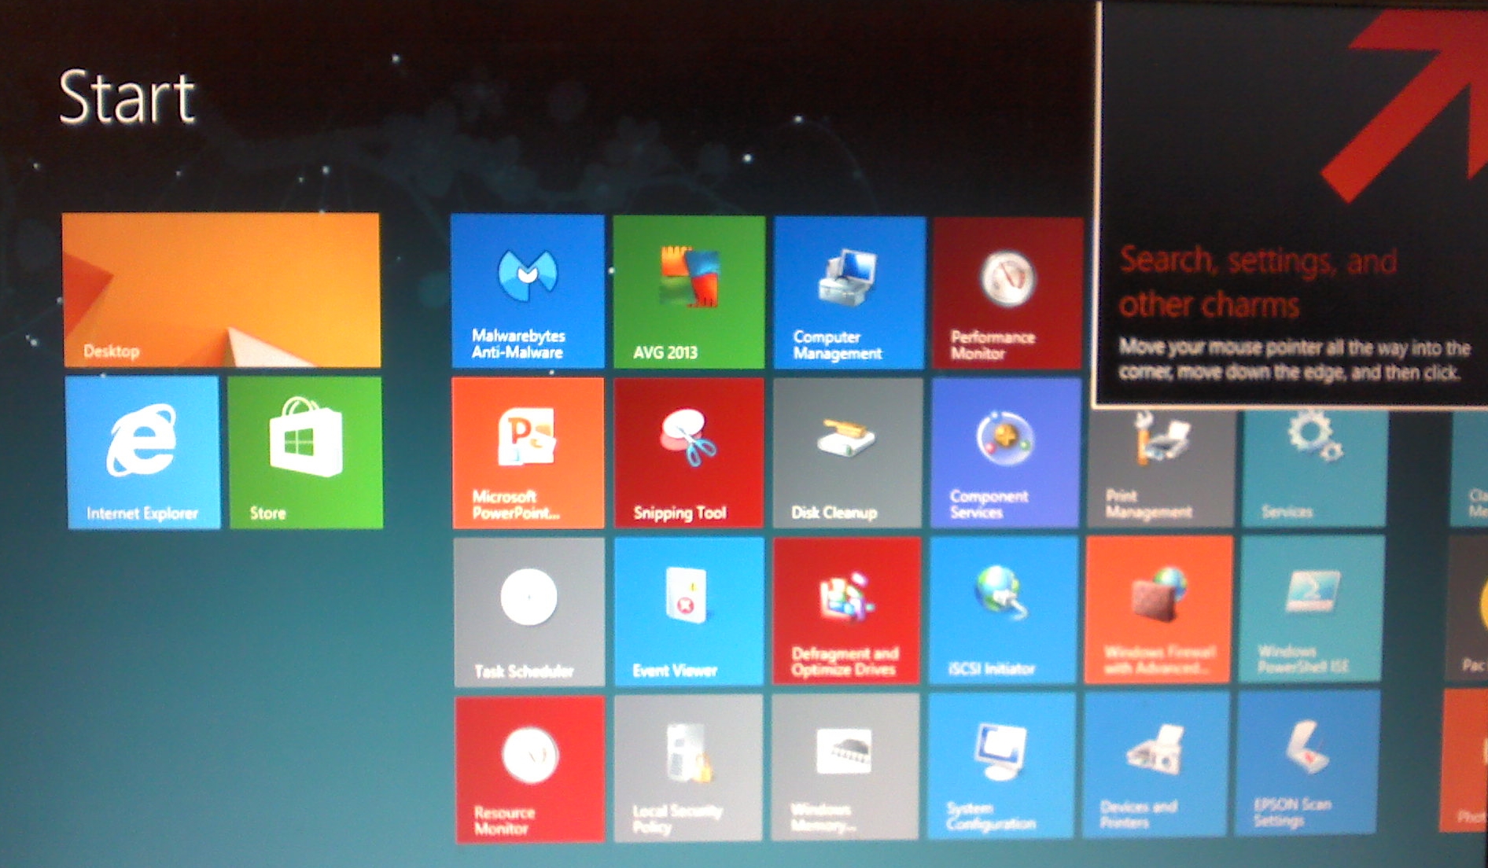This screenshot has width=1488, height=868.
Task: Open Component Services tile
Action: tap(1006, 453)
